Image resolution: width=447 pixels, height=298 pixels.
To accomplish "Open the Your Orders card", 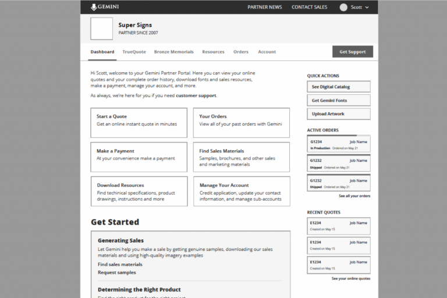I will pyautogui.click(x=242, y=123).
